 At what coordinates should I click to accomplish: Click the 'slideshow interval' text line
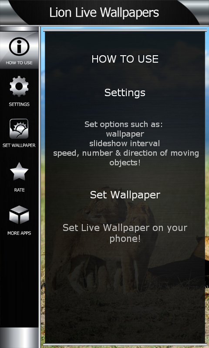[125, 144]
